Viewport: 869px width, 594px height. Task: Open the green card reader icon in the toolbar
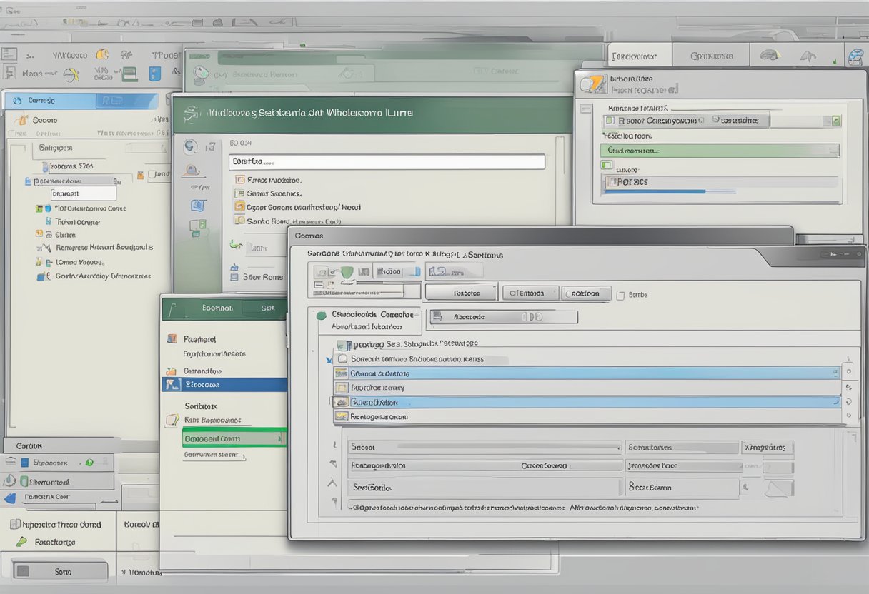point(129,73)
